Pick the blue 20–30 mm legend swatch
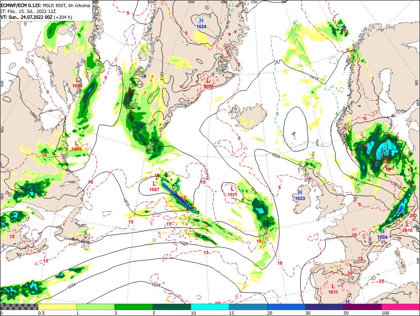420x316 pixels. click(x=286, y=307)
